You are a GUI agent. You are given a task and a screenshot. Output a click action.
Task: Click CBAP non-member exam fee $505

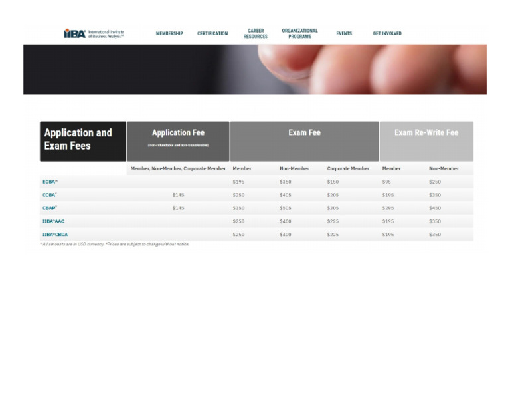pyautogui.click(x=286, y=208)
